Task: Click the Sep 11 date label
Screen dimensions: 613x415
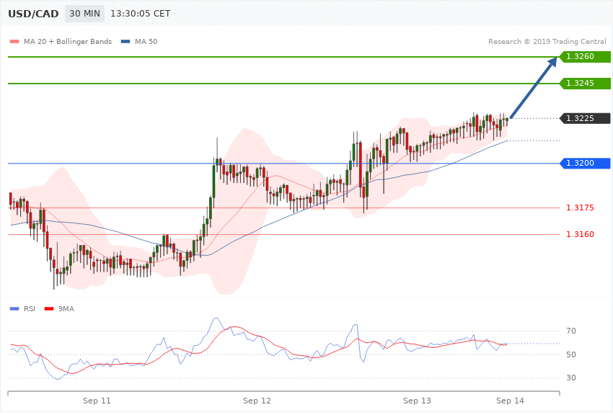Action: pos(97,401)
